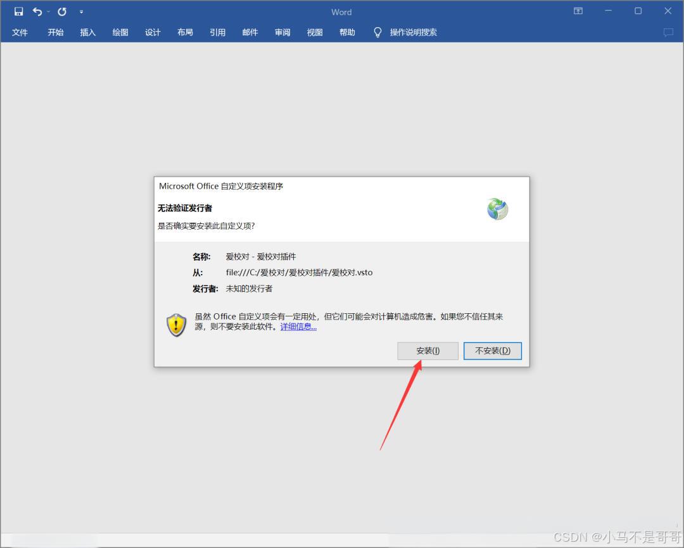The width and height of the screenshot is (684, 548).
Task: Open the 文件 menu
Action: point(20,32)
